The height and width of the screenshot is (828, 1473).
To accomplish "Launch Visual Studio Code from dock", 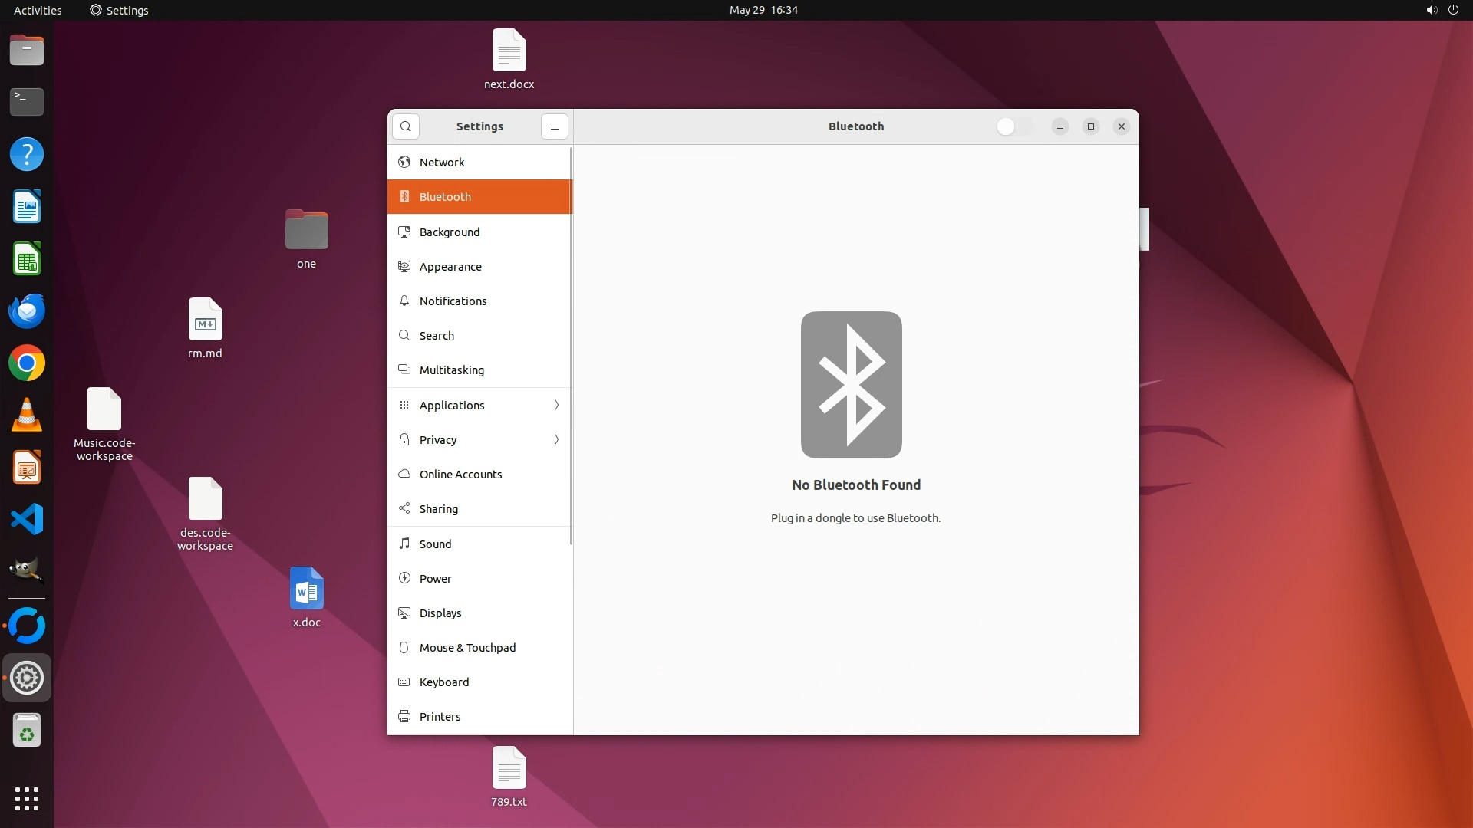I will click(27, 520).
